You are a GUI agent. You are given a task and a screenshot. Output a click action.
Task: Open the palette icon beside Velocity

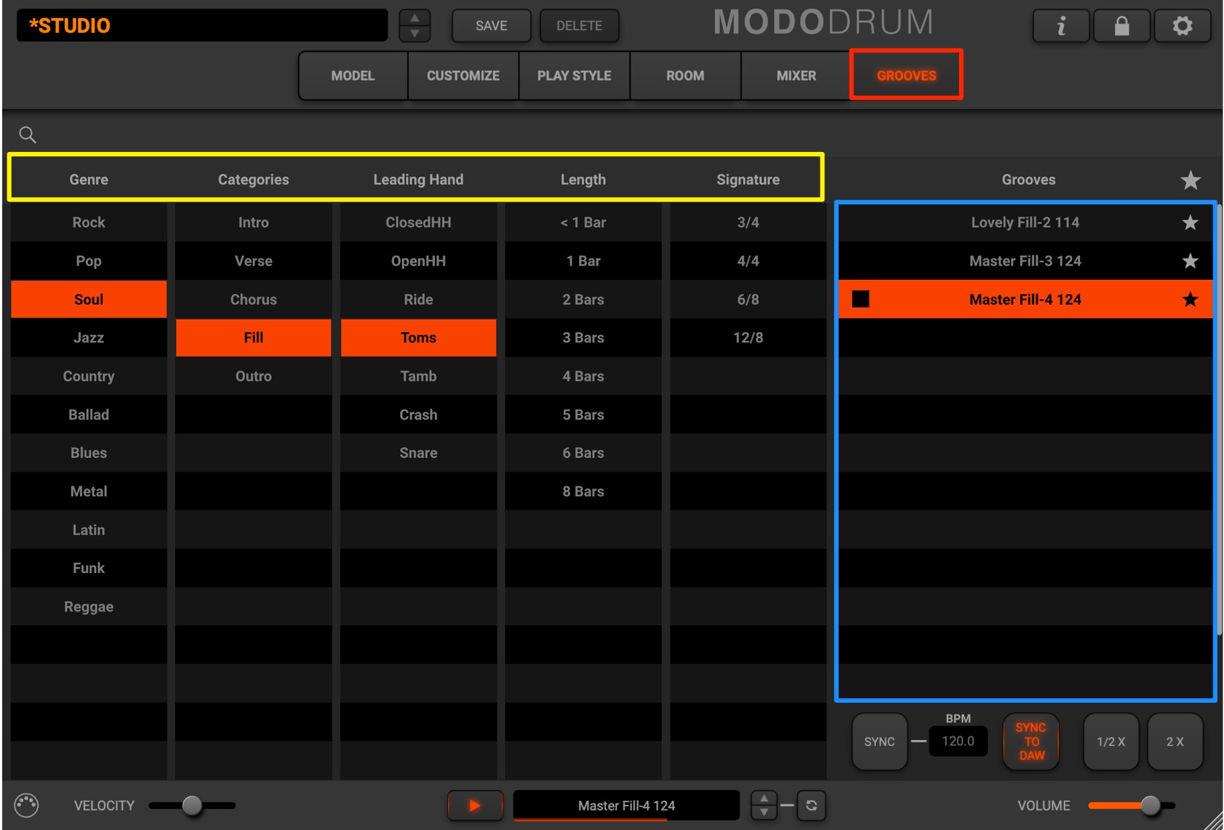[x=26, y=805]
